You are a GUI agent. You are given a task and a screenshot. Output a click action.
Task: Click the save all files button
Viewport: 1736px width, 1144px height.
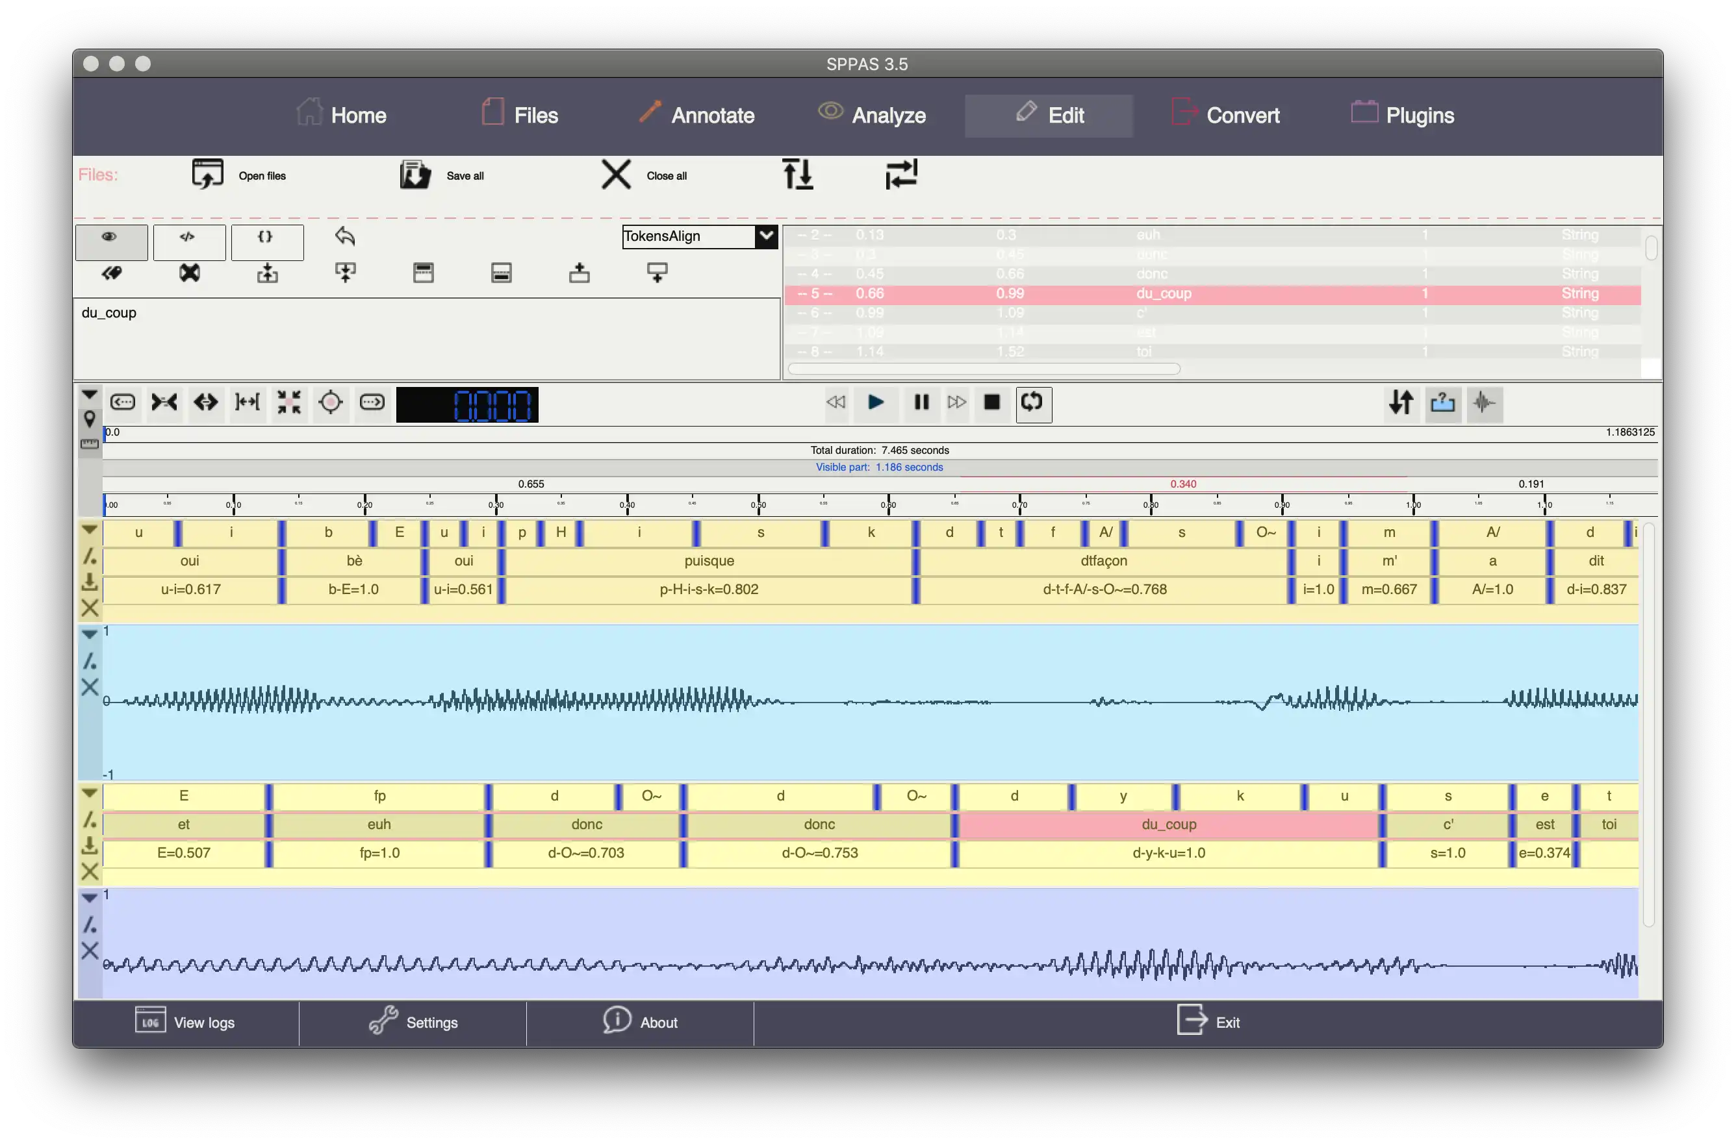414,175
